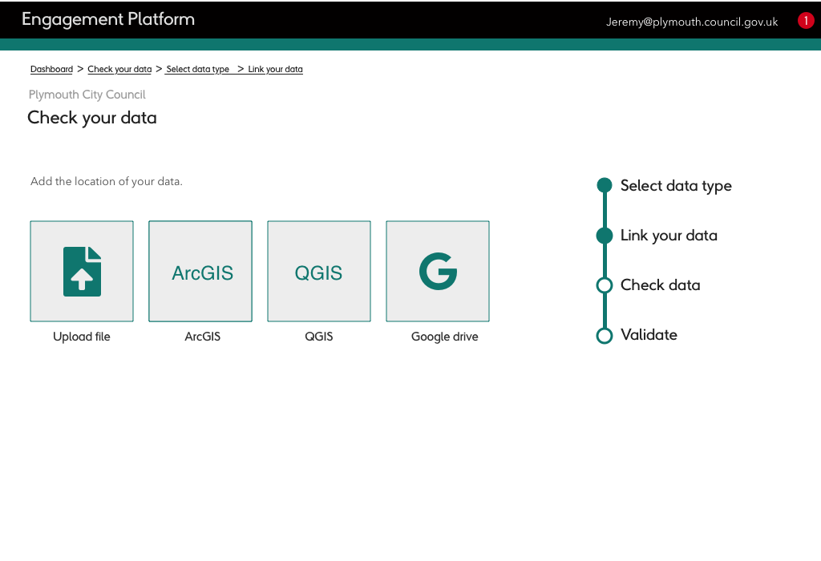
Task: Open the Check your data breadcrumb
Action: pos(119,69)
